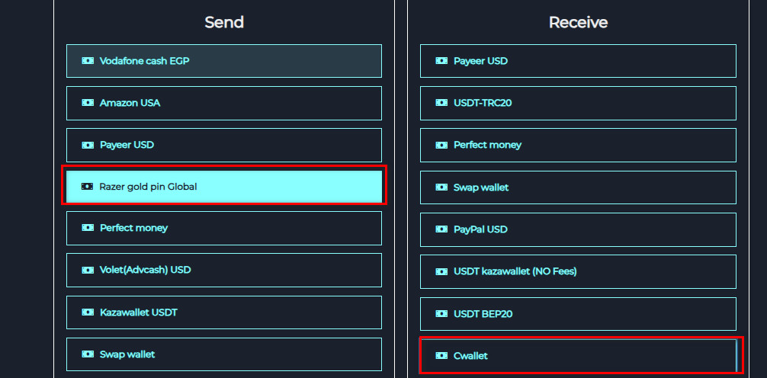Choose Perfect money under Send

point(224,228)
